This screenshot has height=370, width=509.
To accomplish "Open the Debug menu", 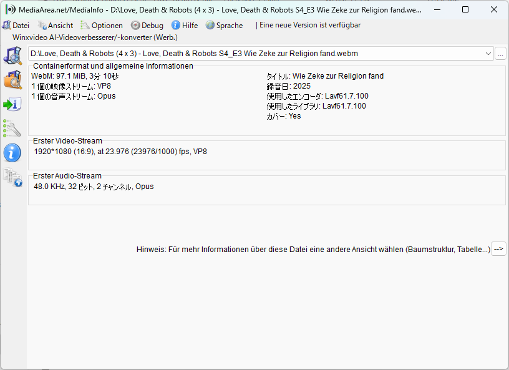I will coord(147,26).
